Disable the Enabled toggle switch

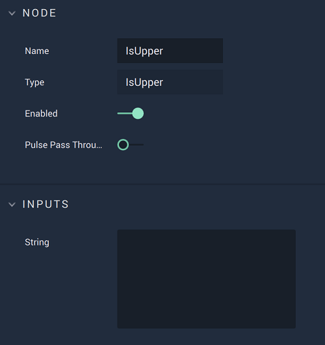click(131, 114)
